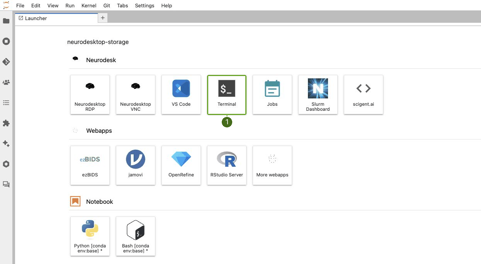Open the Help menu
This screenshot has width=481, height=264.
point(167,5)
